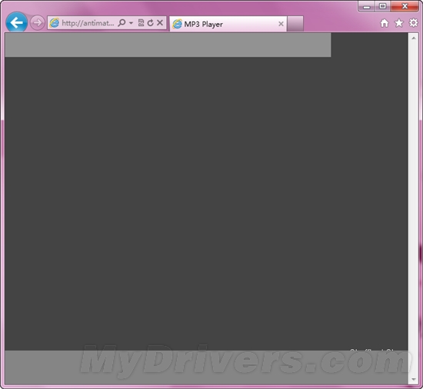Click the light gray top player bar
423x389 pixels.
(168, 45)
